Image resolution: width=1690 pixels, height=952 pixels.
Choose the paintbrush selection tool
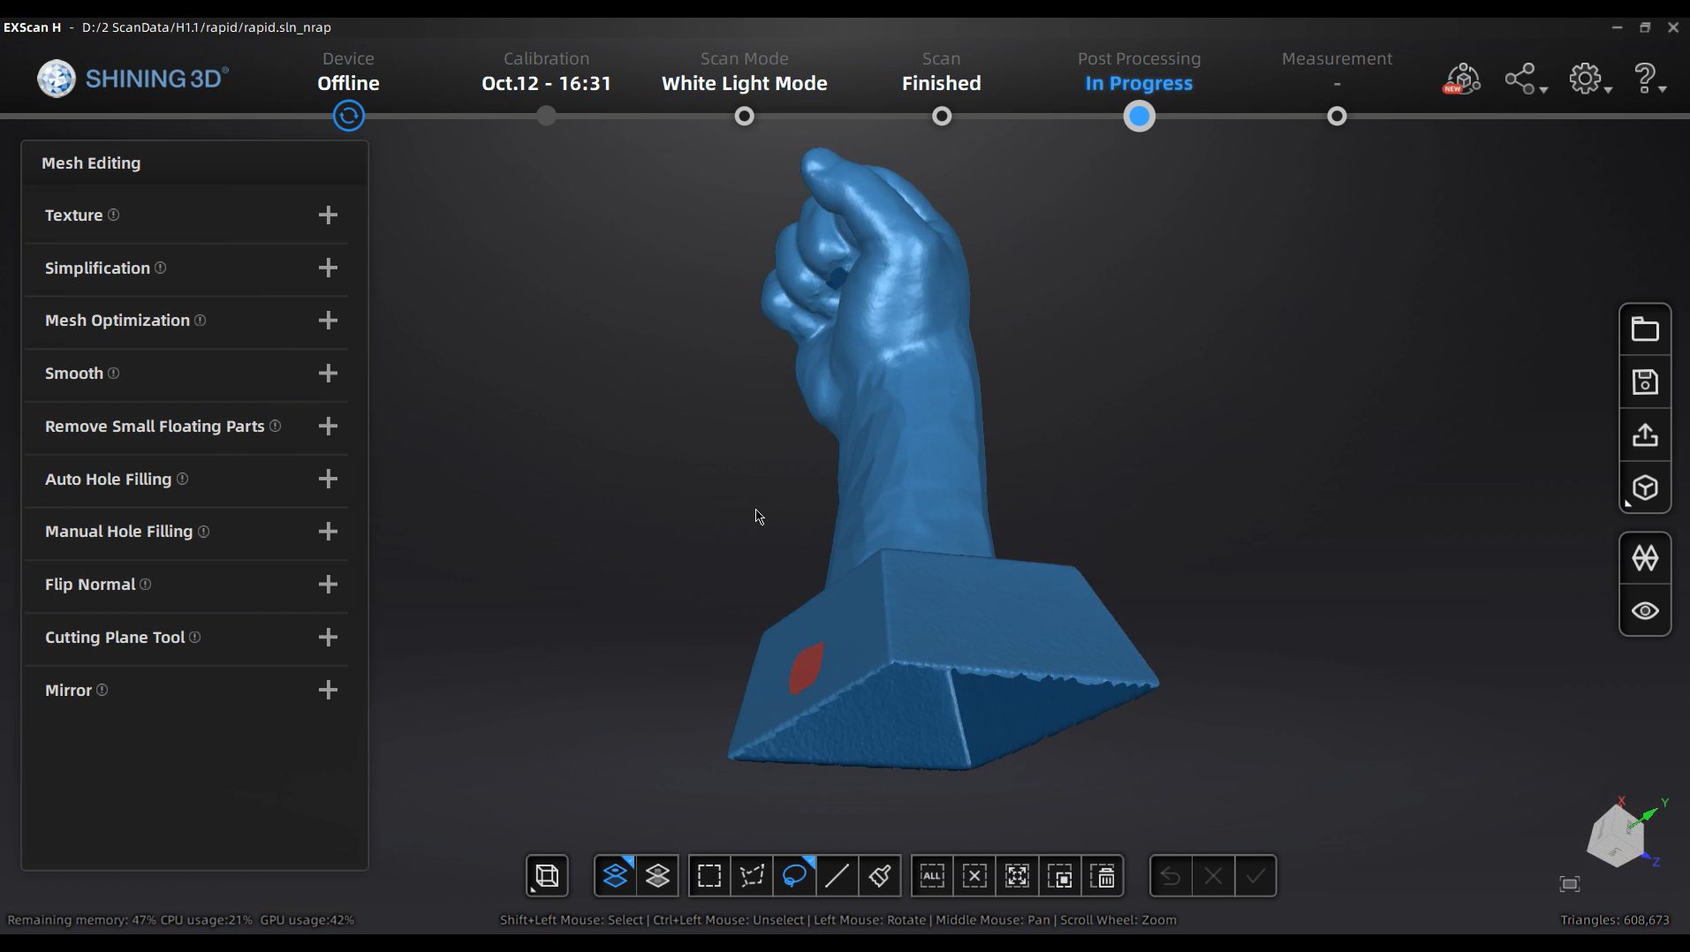pos(877,875)
